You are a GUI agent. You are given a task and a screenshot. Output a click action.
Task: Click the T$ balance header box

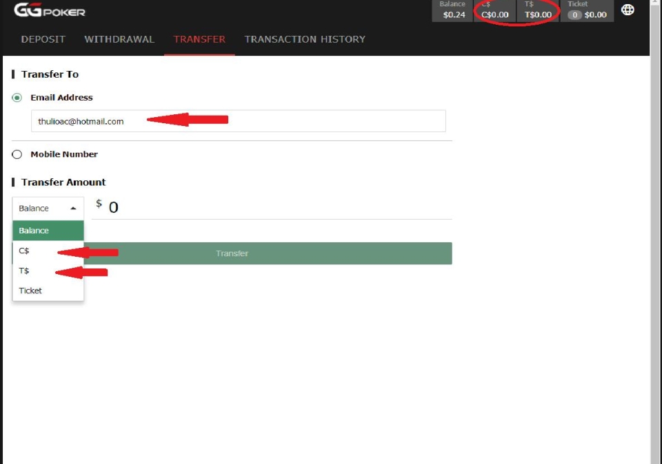click(x=537, y=10)
